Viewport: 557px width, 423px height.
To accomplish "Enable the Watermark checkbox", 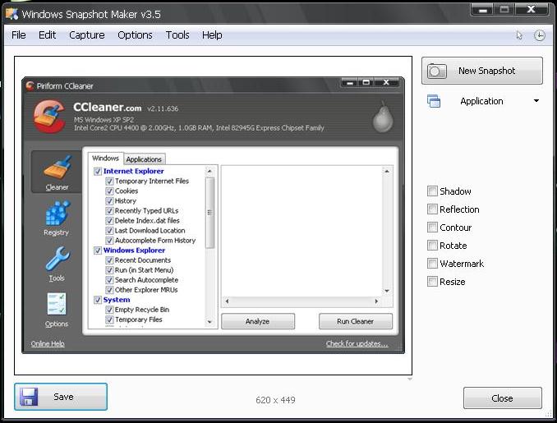I will 432,264.
